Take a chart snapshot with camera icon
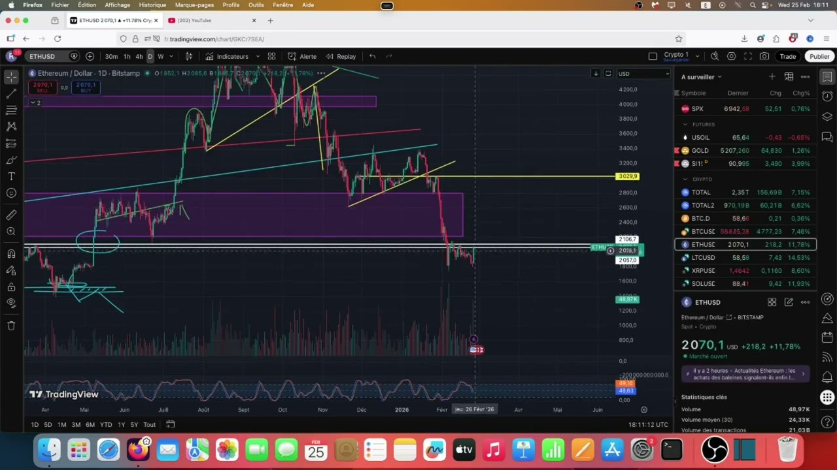This screenshot has height=470, width=837. point(764,56)
